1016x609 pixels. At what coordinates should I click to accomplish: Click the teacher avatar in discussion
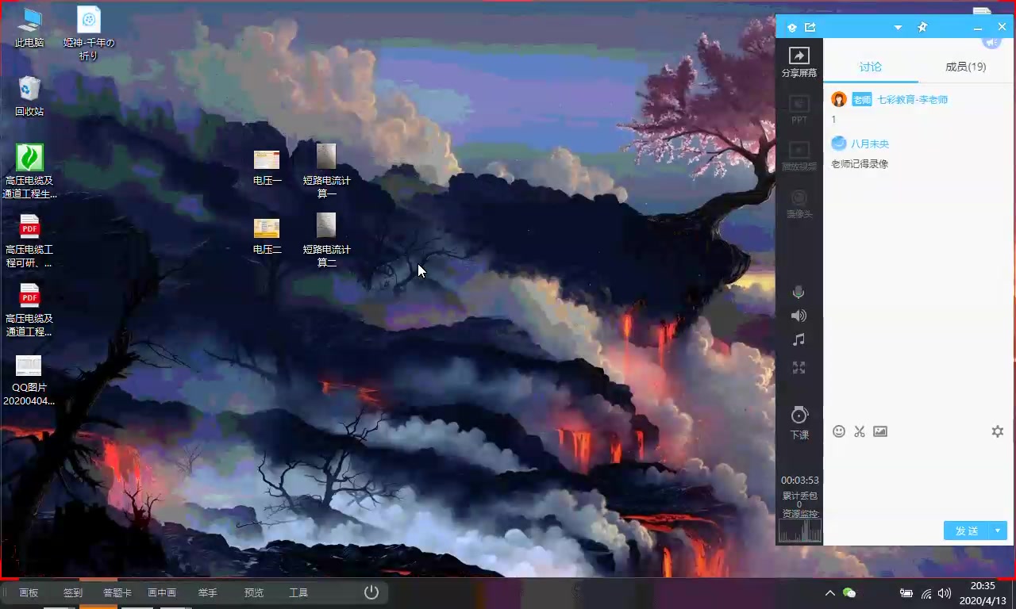[839, 99]
